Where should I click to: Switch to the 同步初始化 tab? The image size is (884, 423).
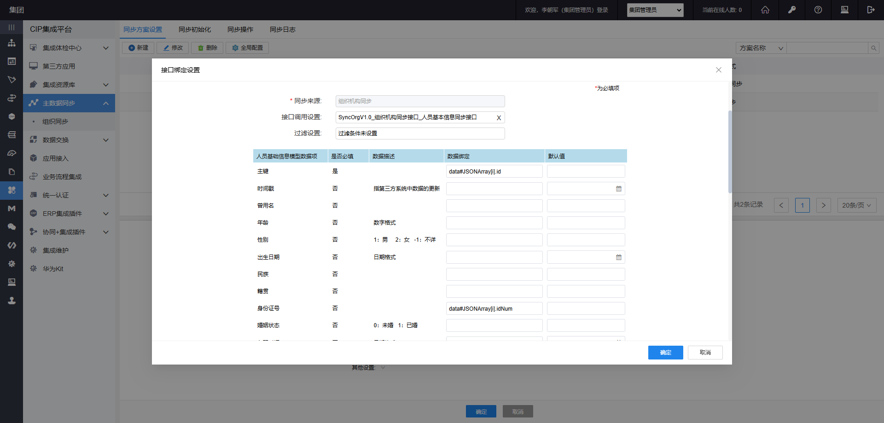(194, 29)
